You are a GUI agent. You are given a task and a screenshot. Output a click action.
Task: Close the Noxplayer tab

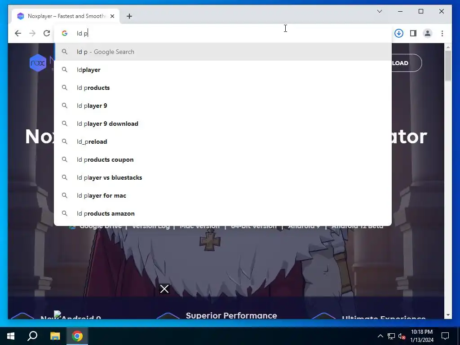112,16
